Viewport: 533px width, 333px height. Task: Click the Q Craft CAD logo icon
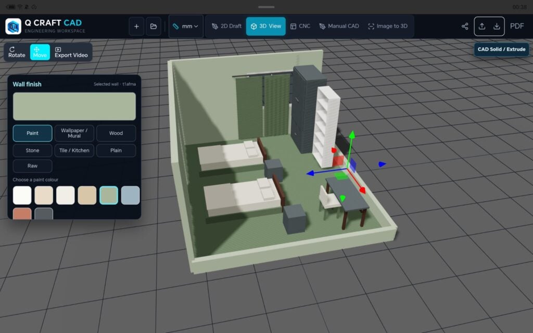tap(13, 26)
